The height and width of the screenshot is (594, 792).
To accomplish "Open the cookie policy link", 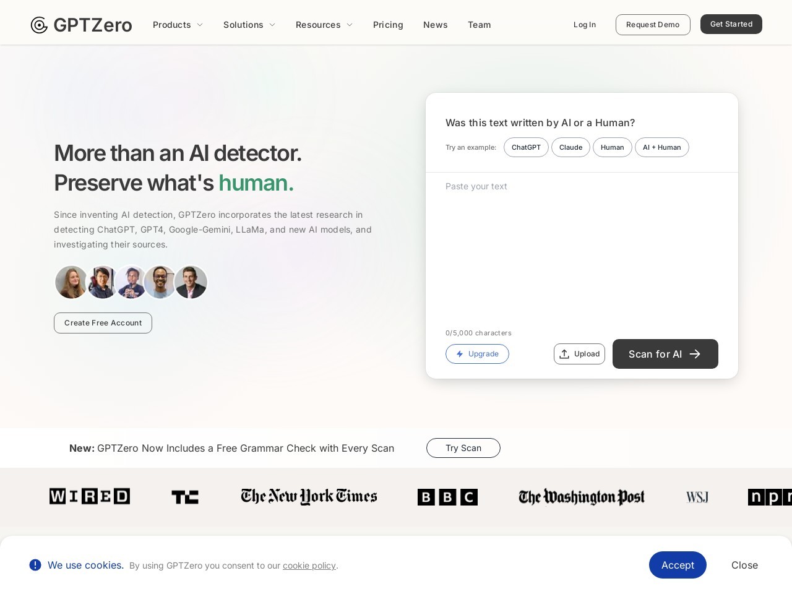I will [x=309, y=566].
